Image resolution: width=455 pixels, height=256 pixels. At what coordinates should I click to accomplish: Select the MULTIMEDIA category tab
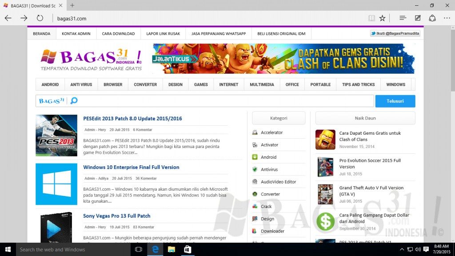coord(262,84)
